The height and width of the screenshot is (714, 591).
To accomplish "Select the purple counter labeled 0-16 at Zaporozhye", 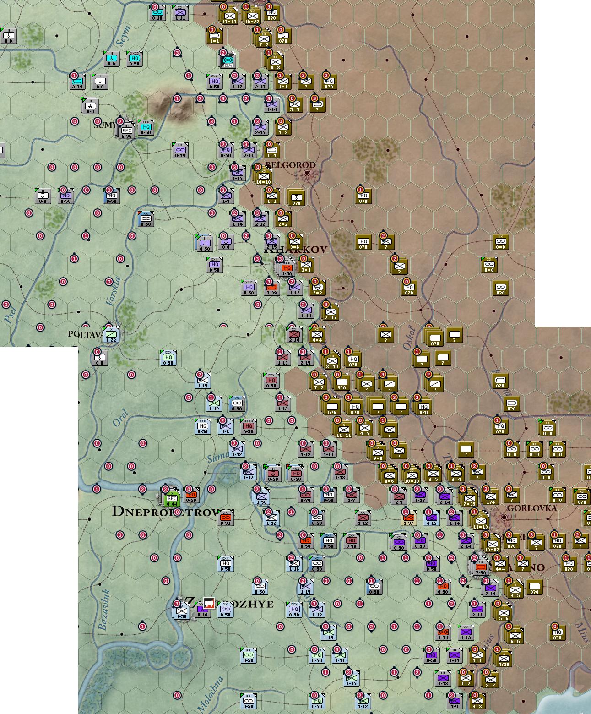I will 203,609.
